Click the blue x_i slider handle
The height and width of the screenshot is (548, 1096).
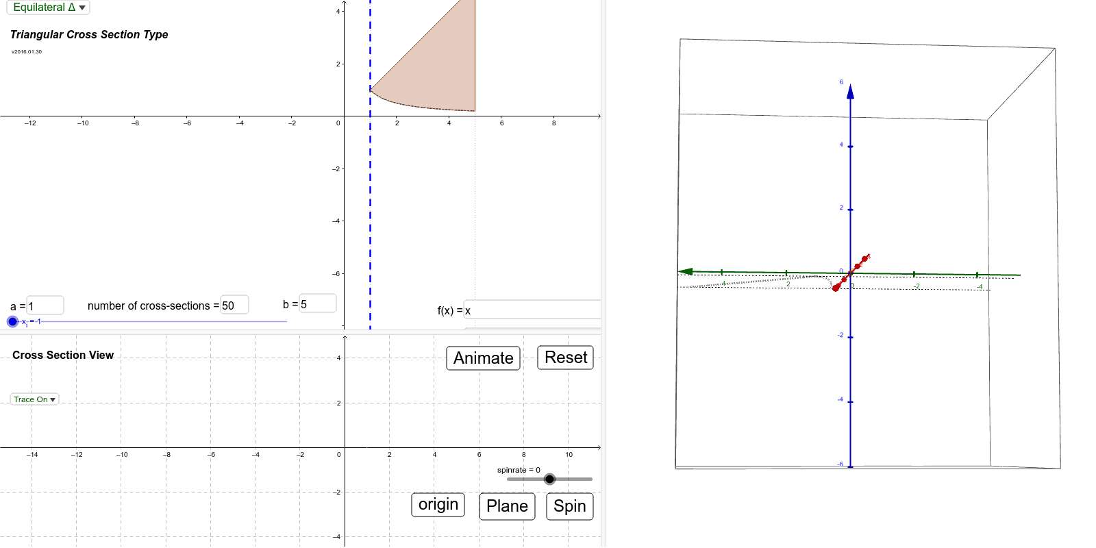(x=12, y=321)
